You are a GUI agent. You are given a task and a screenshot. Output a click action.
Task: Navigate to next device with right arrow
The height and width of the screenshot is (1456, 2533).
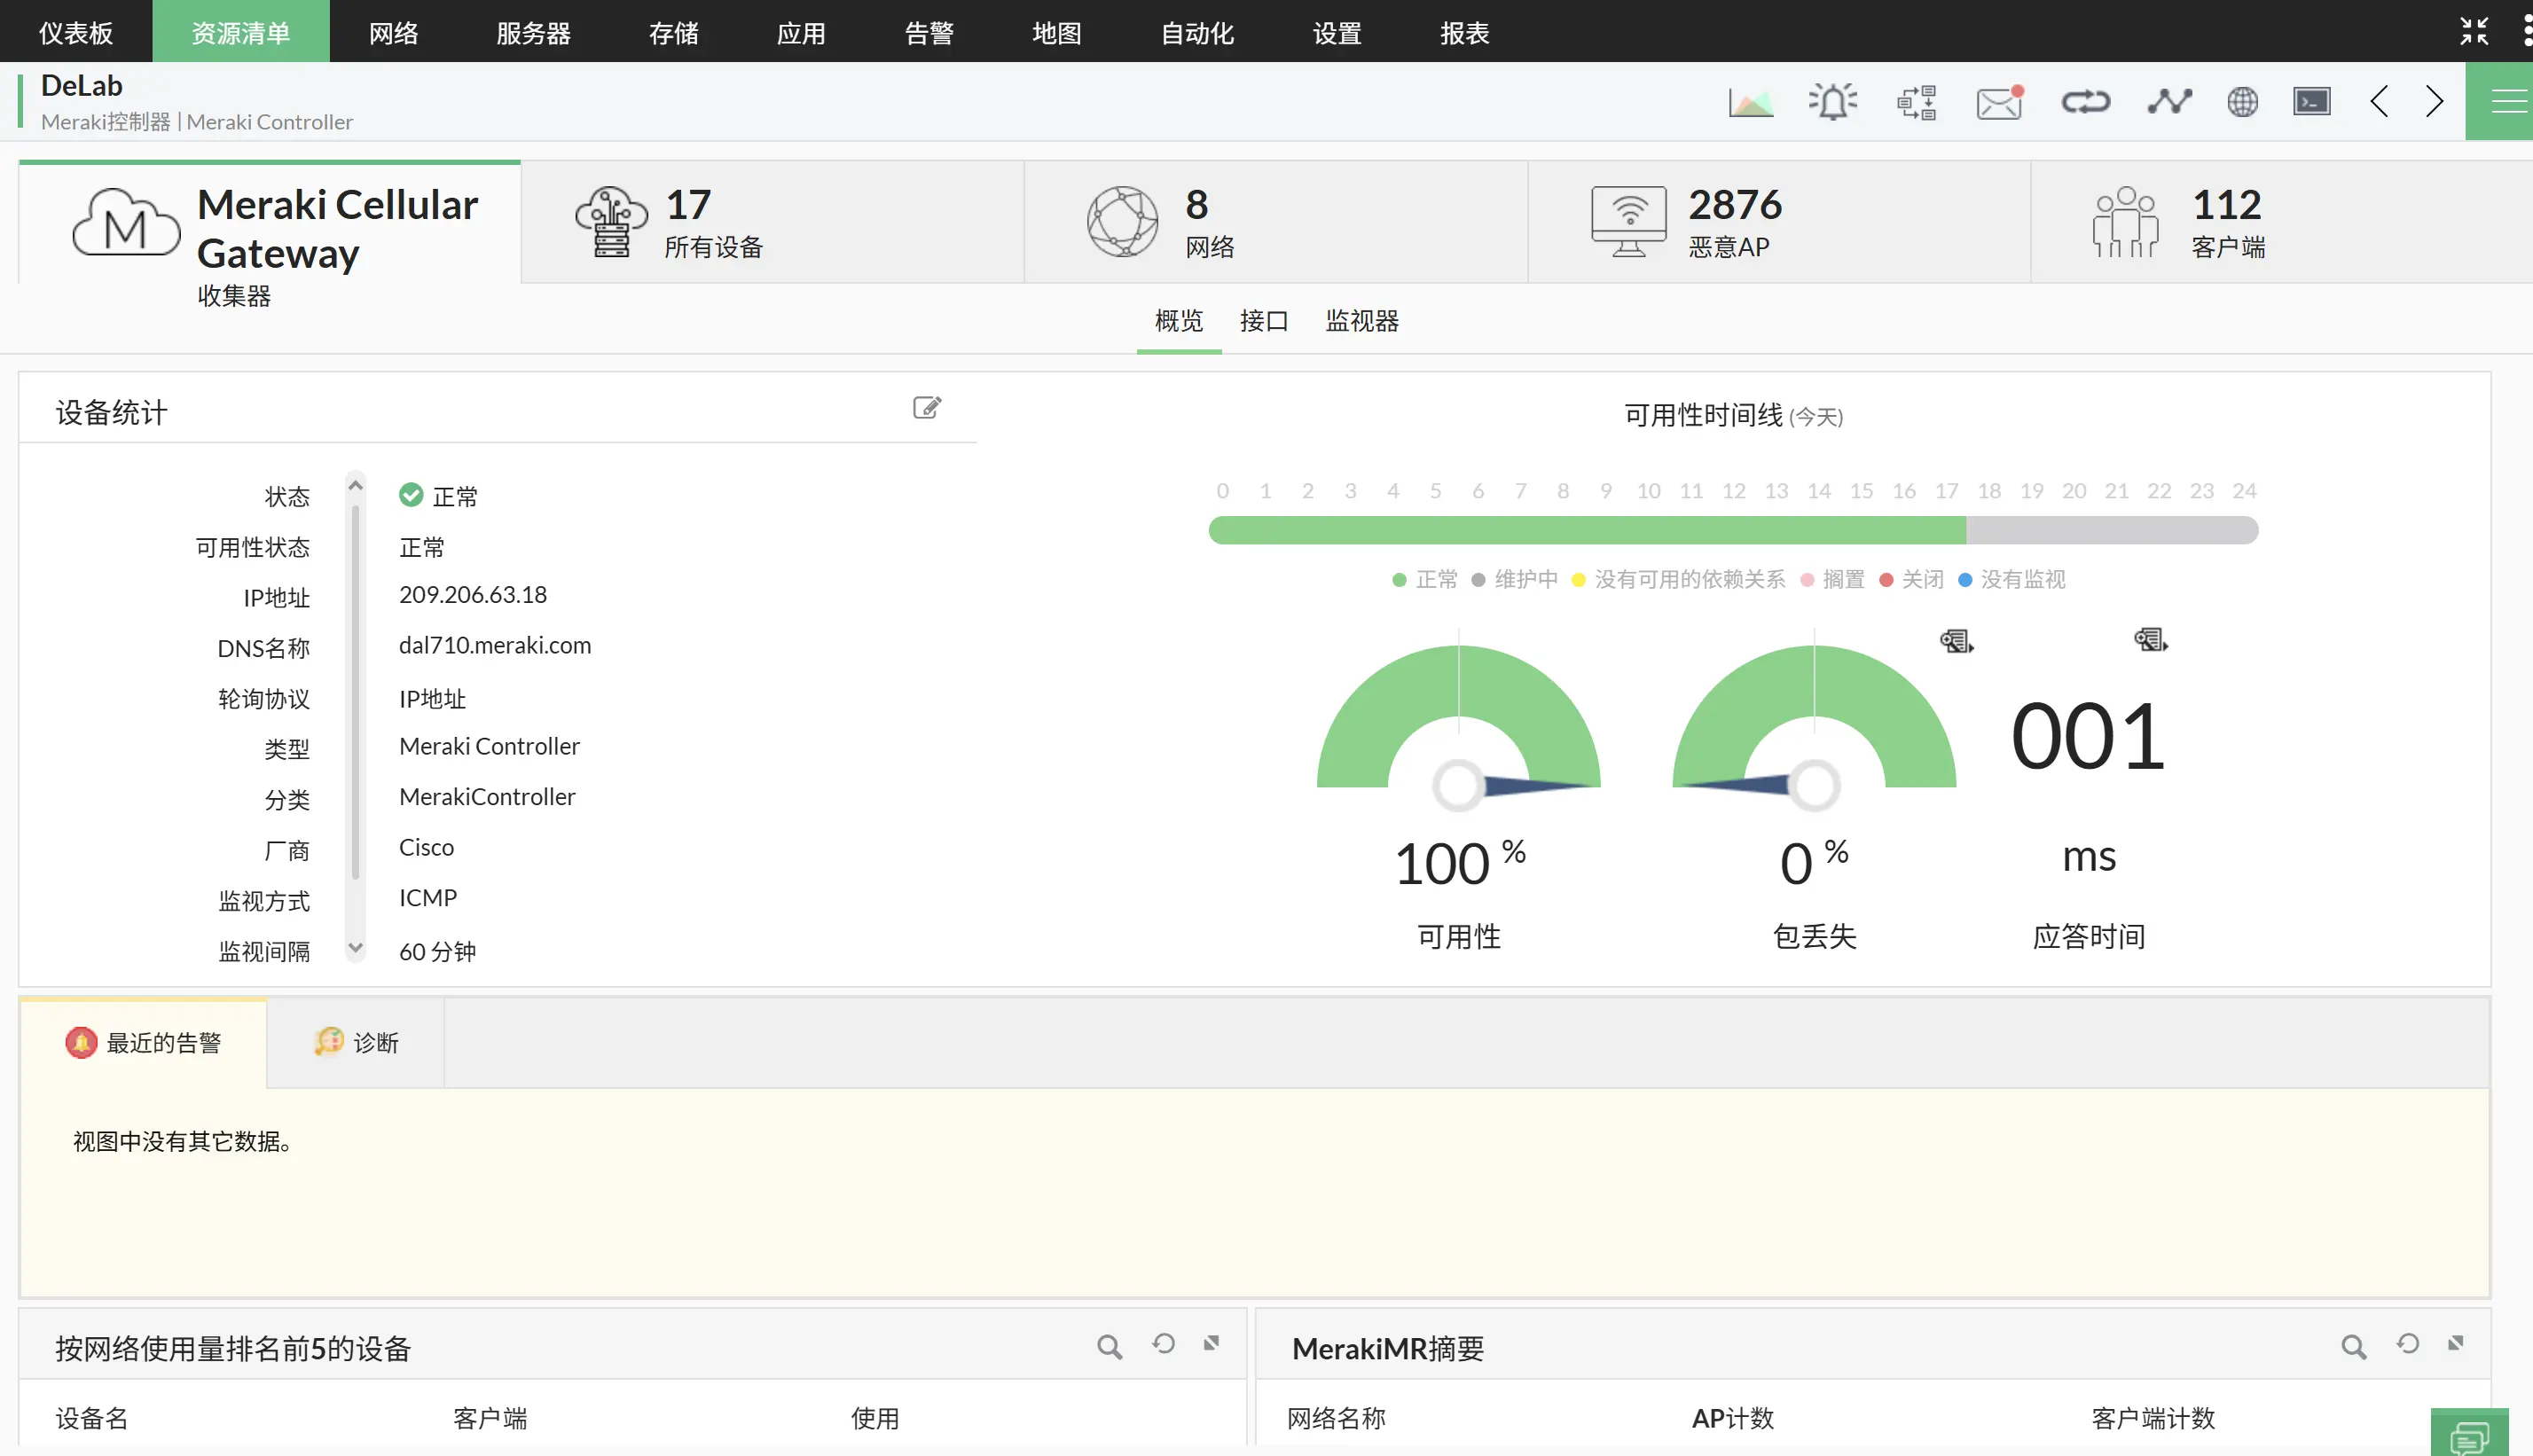point(2434,101)
